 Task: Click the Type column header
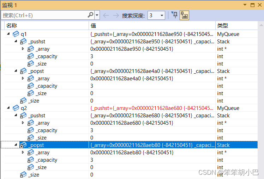[x=236, y=26]
